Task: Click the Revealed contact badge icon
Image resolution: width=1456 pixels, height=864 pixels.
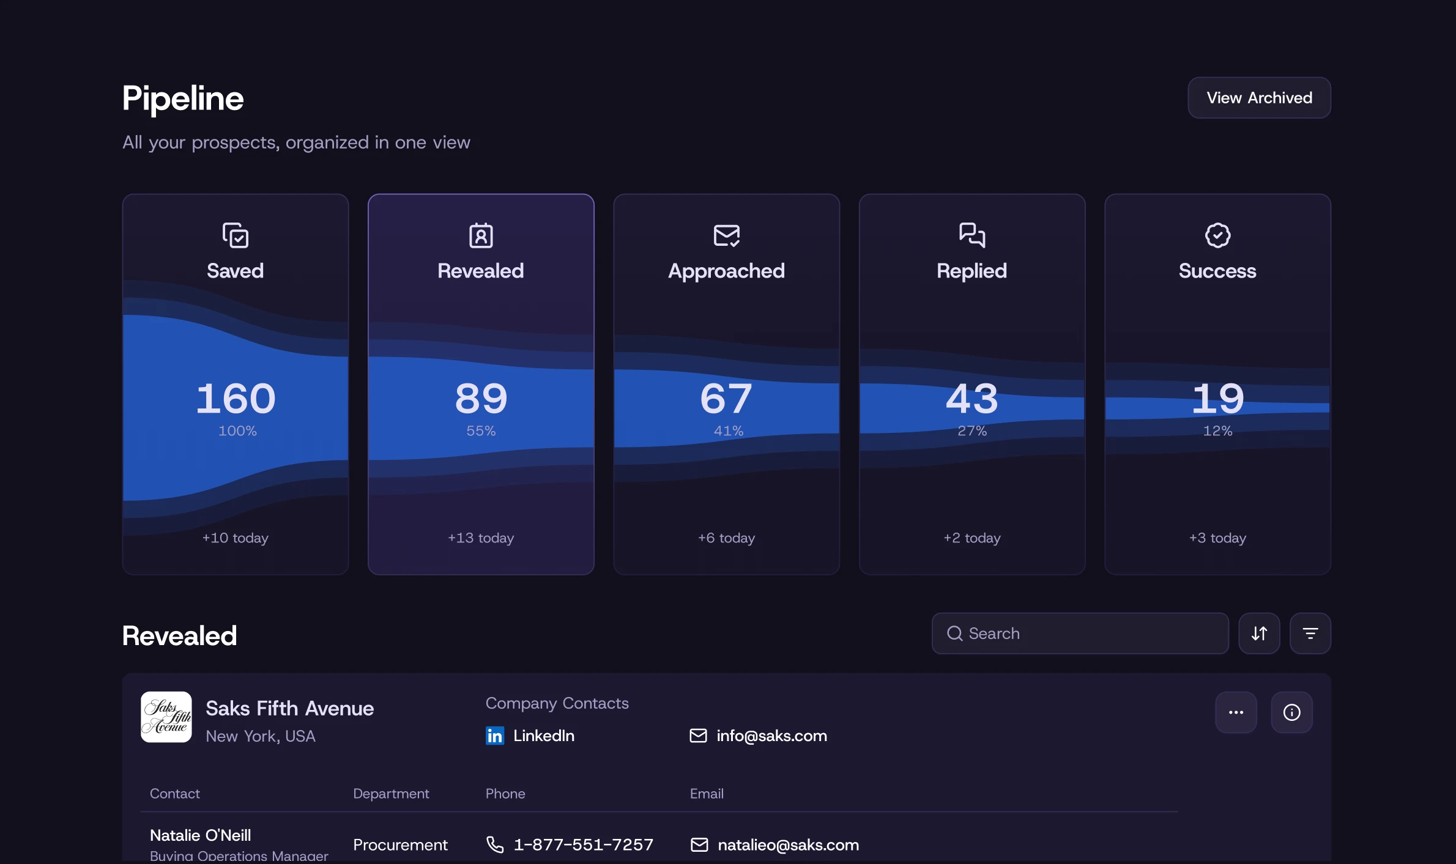Action: 481,235
